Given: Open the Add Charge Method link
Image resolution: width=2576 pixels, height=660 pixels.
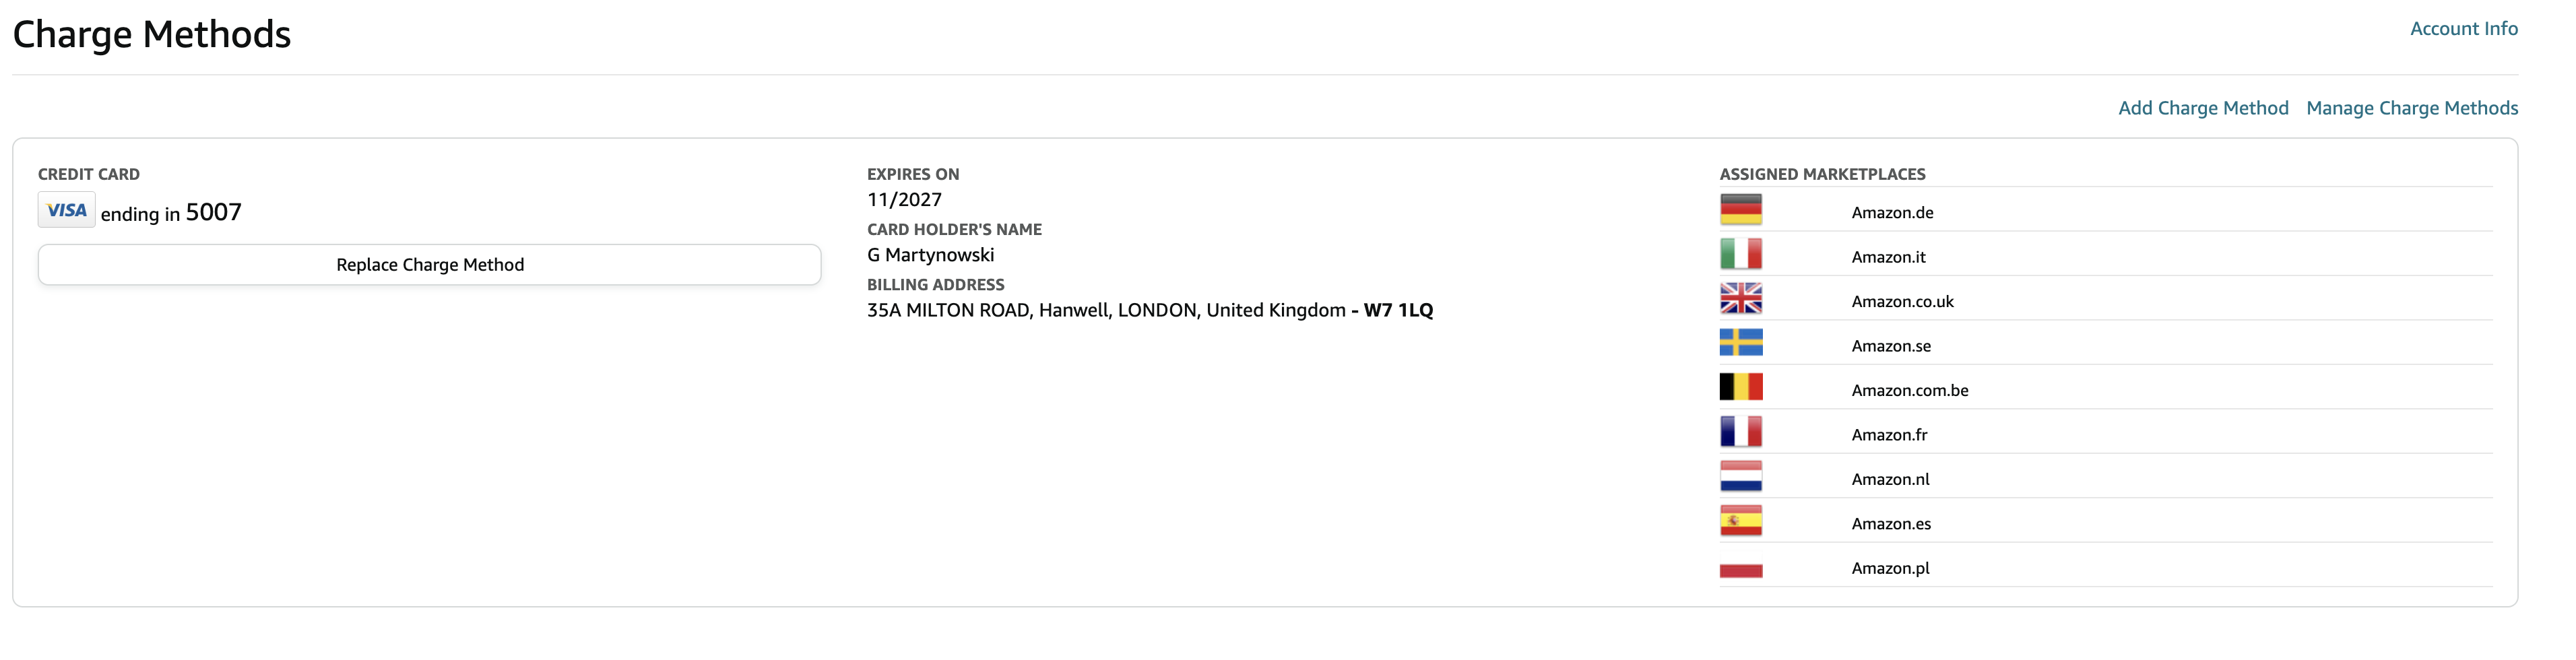Looking at the screenshot, I should 2202,108.
